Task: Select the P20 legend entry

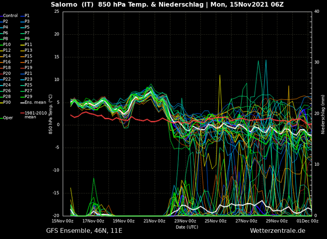Action: (5, 74)
